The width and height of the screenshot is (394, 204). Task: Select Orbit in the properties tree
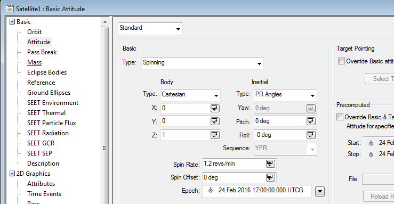(35, 32)
